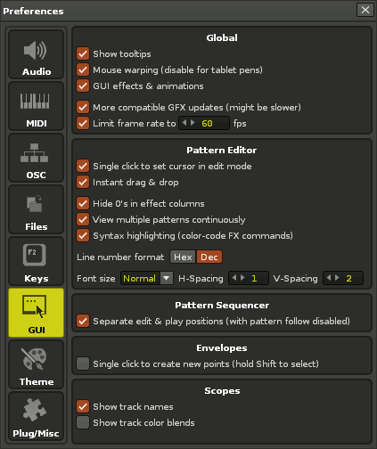Select the GUI window icon

[x=35, y=306]
